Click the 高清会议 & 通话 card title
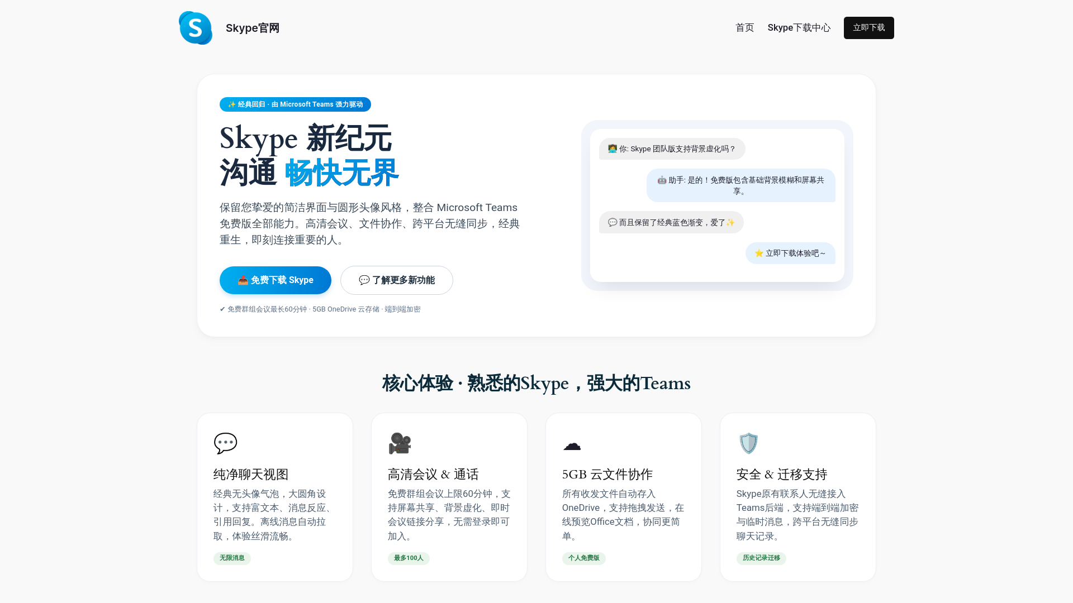This screenshot has width=1073, height=603. tap(433, 475)
